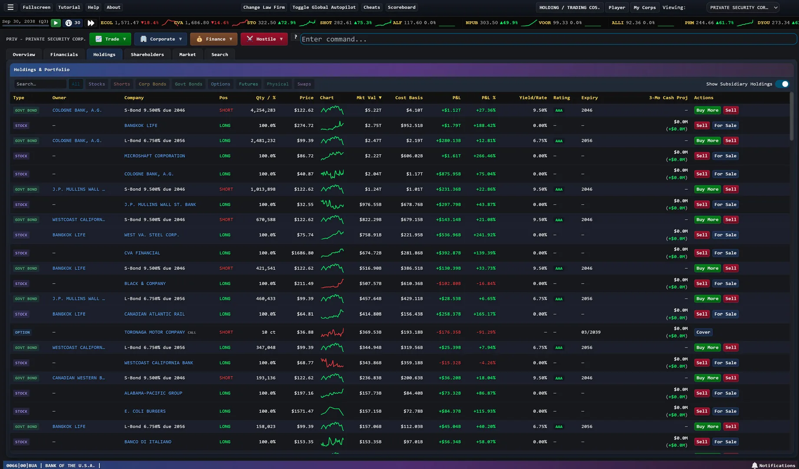This screenshot has height=469, width=799.
Task: Select the Govt Bonds filter chip
Action: point(188,84)
